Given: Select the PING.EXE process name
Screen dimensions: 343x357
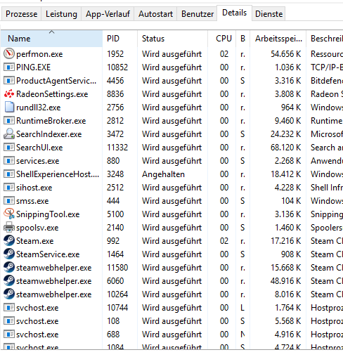Looking at the screenshot, I should (33, 67).
